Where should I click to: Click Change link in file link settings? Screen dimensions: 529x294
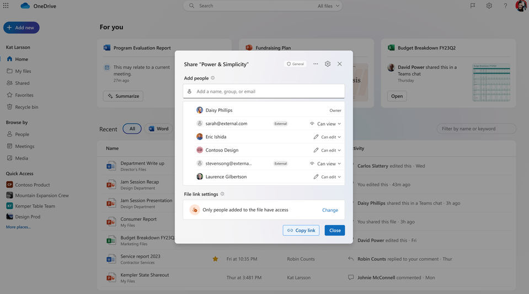330,210
